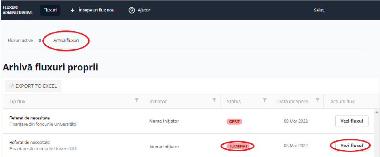The image size is (380, 157).
Task: Click the plus icon for new flux
Action: coord(72,10)
